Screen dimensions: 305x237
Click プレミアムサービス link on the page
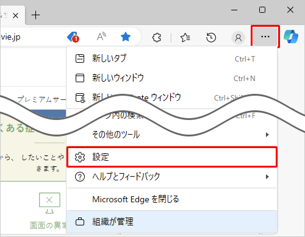pos(41,99)
